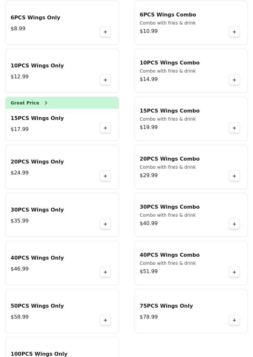The image size is (253, 357).
Task: Add 30PCS Wings Only to order
Action: click(105, 224)
